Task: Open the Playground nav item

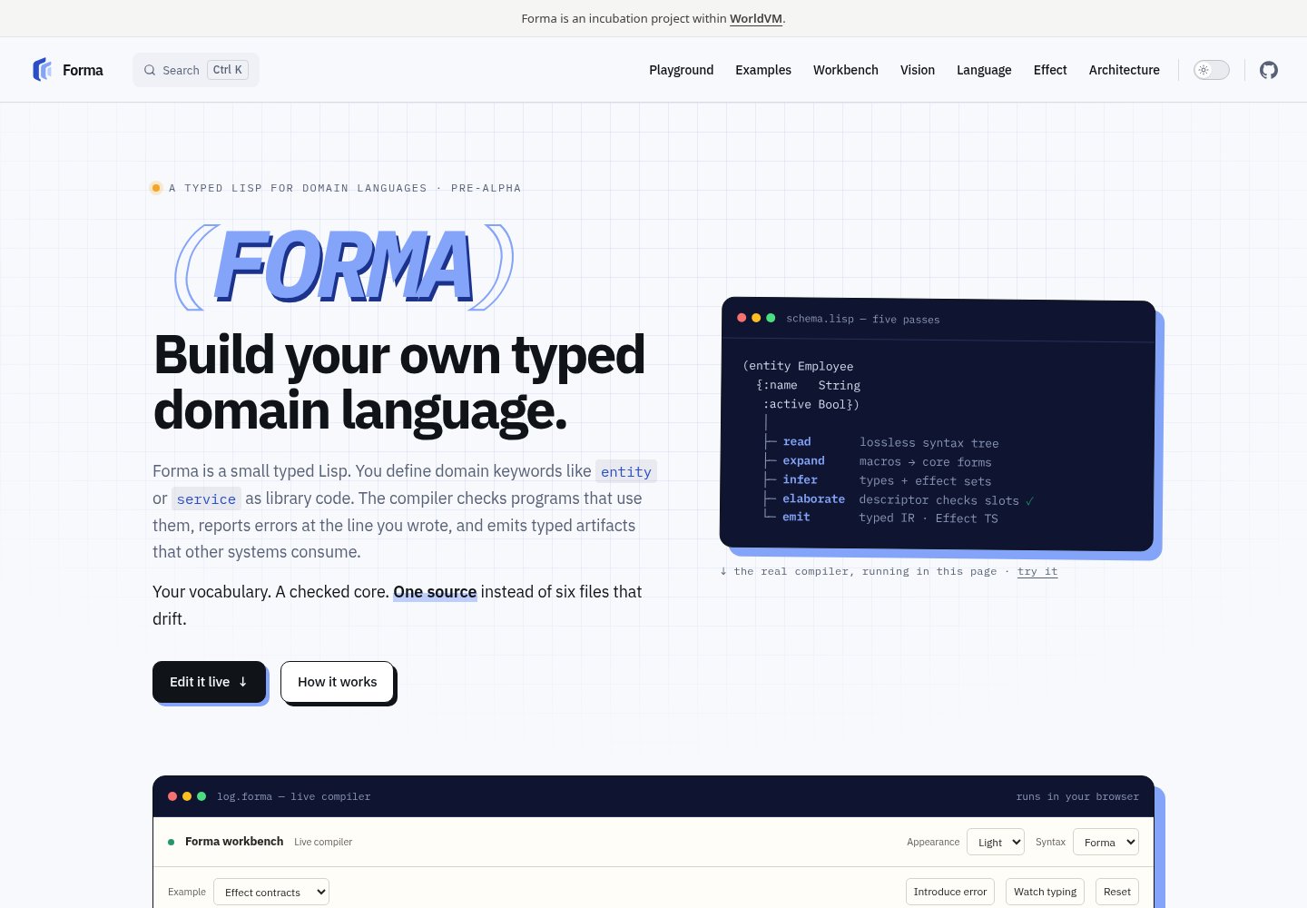Action: (x=681, y=70)
